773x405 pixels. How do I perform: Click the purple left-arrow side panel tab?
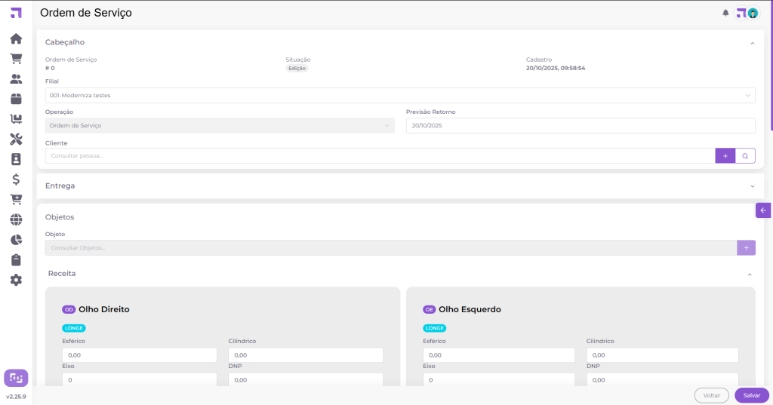point(763,210)
